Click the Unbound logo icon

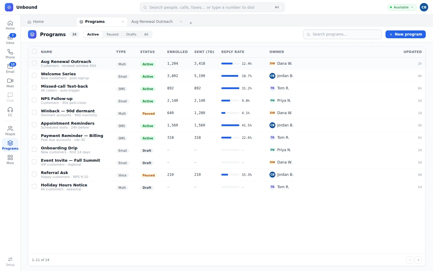9,7
